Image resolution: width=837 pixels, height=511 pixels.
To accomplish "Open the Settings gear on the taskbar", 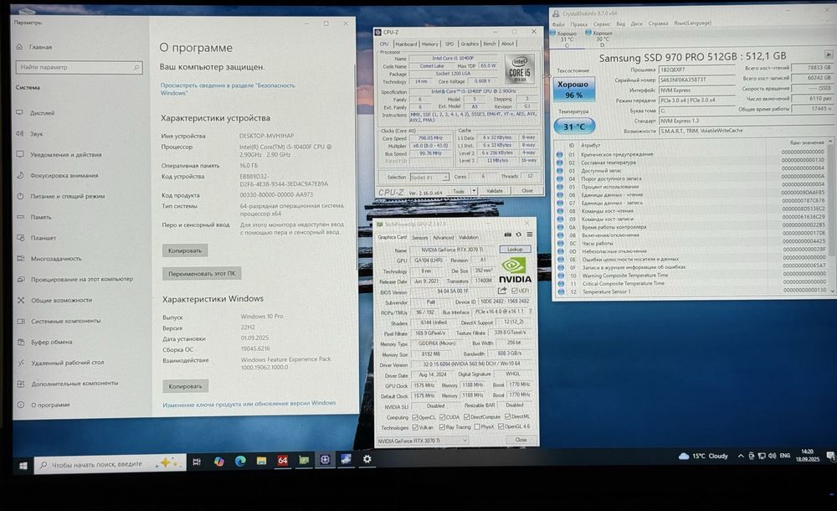I will (367, 458).
